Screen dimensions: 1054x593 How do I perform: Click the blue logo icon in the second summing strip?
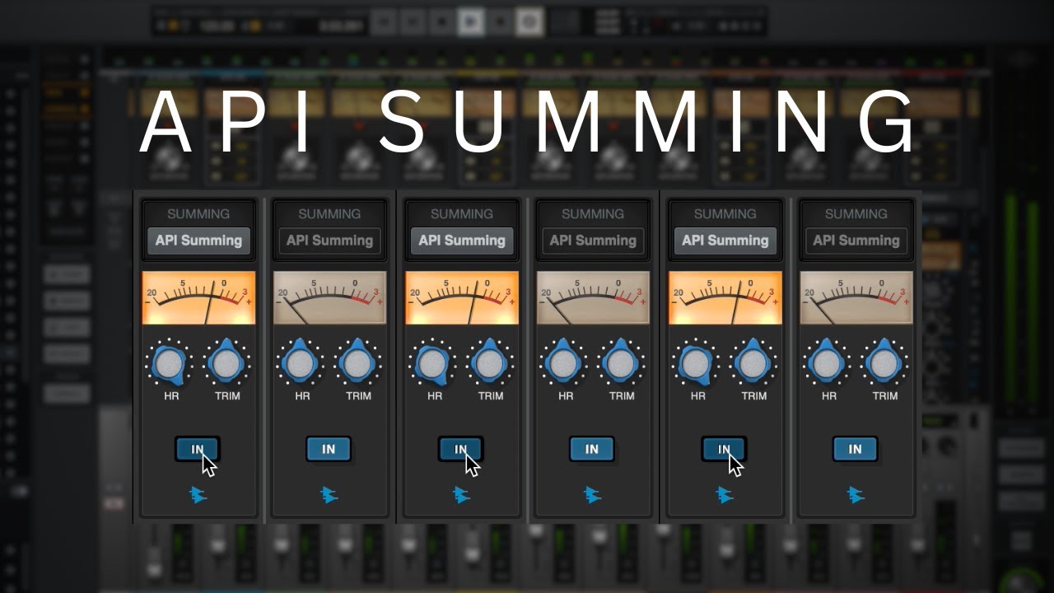pyautogui.click(x=329, y=494)
